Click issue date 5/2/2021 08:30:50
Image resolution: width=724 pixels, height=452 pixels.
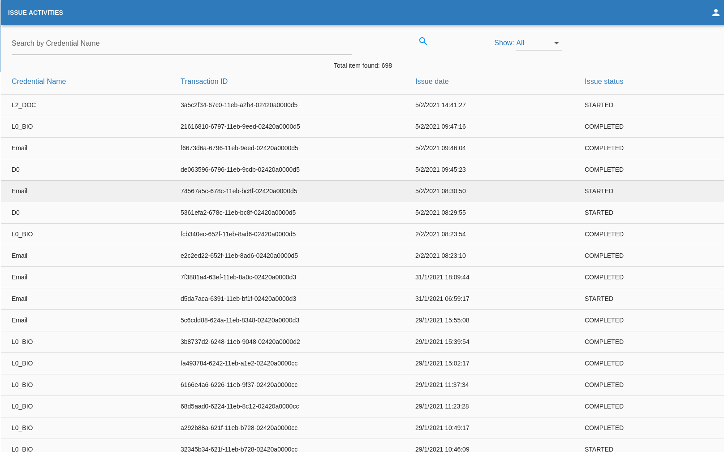[x=440, y=191]
